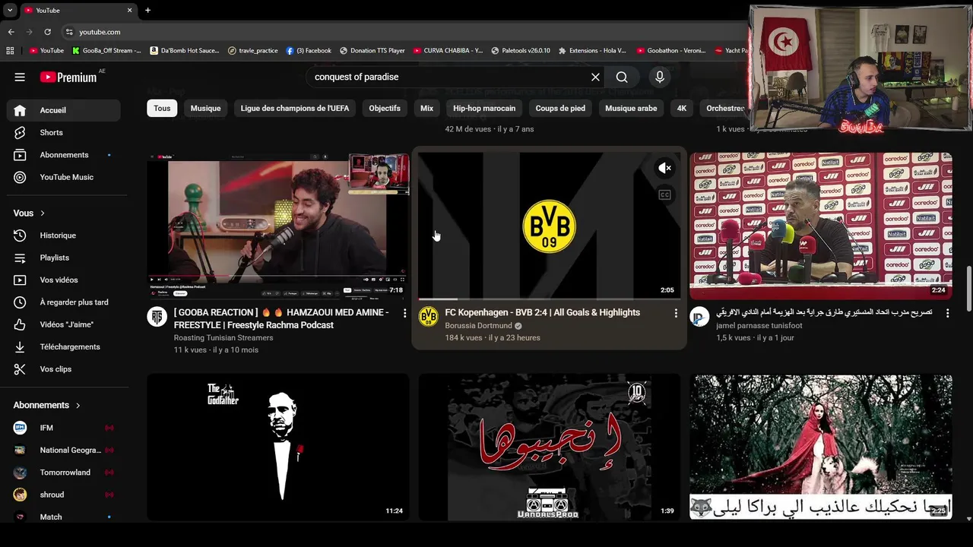Open À regarder plus tard
The image size is (973, 547).
tap(64, 302)
